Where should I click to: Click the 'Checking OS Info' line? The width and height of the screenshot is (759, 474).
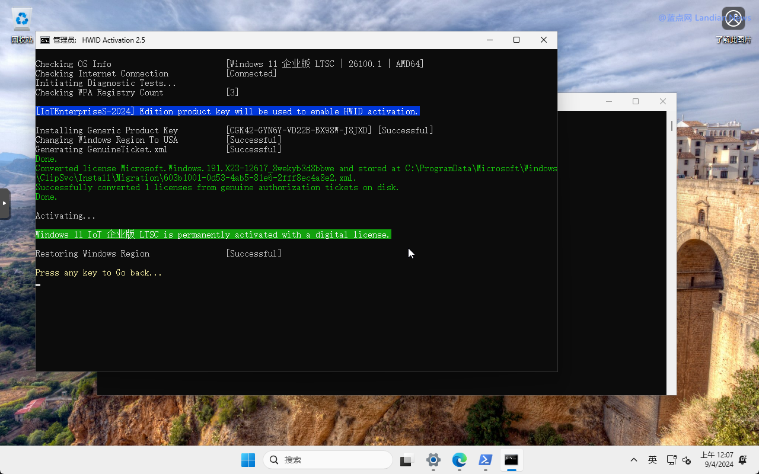click(230, 64)
